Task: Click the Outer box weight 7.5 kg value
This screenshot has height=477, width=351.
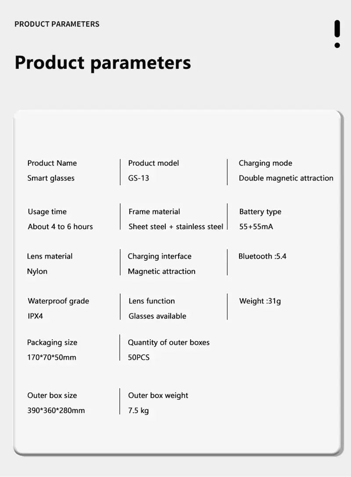Action: tap(139, 411)
